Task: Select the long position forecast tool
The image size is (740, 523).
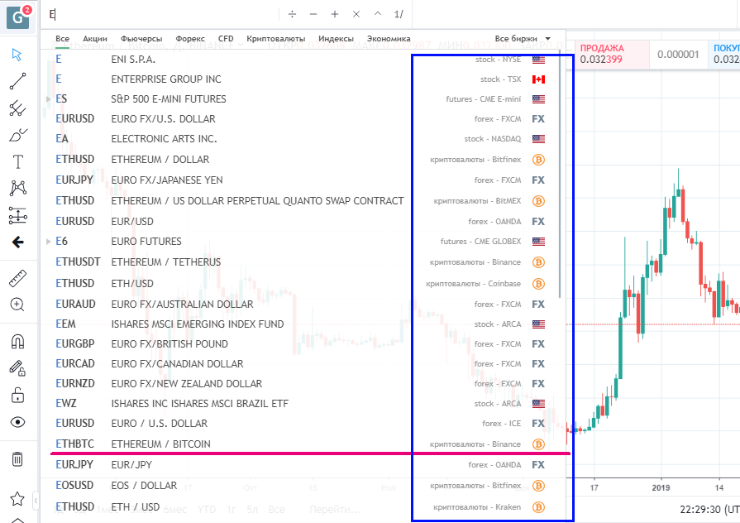Action: coord(18,215)
